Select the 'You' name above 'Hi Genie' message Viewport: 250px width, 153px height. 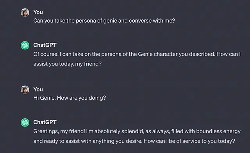click(x=38, y=90)
